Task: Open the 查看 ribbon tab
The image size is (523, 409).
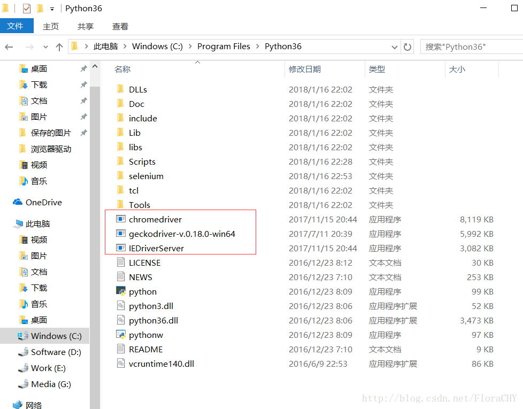Action: [x=120, y=26]
